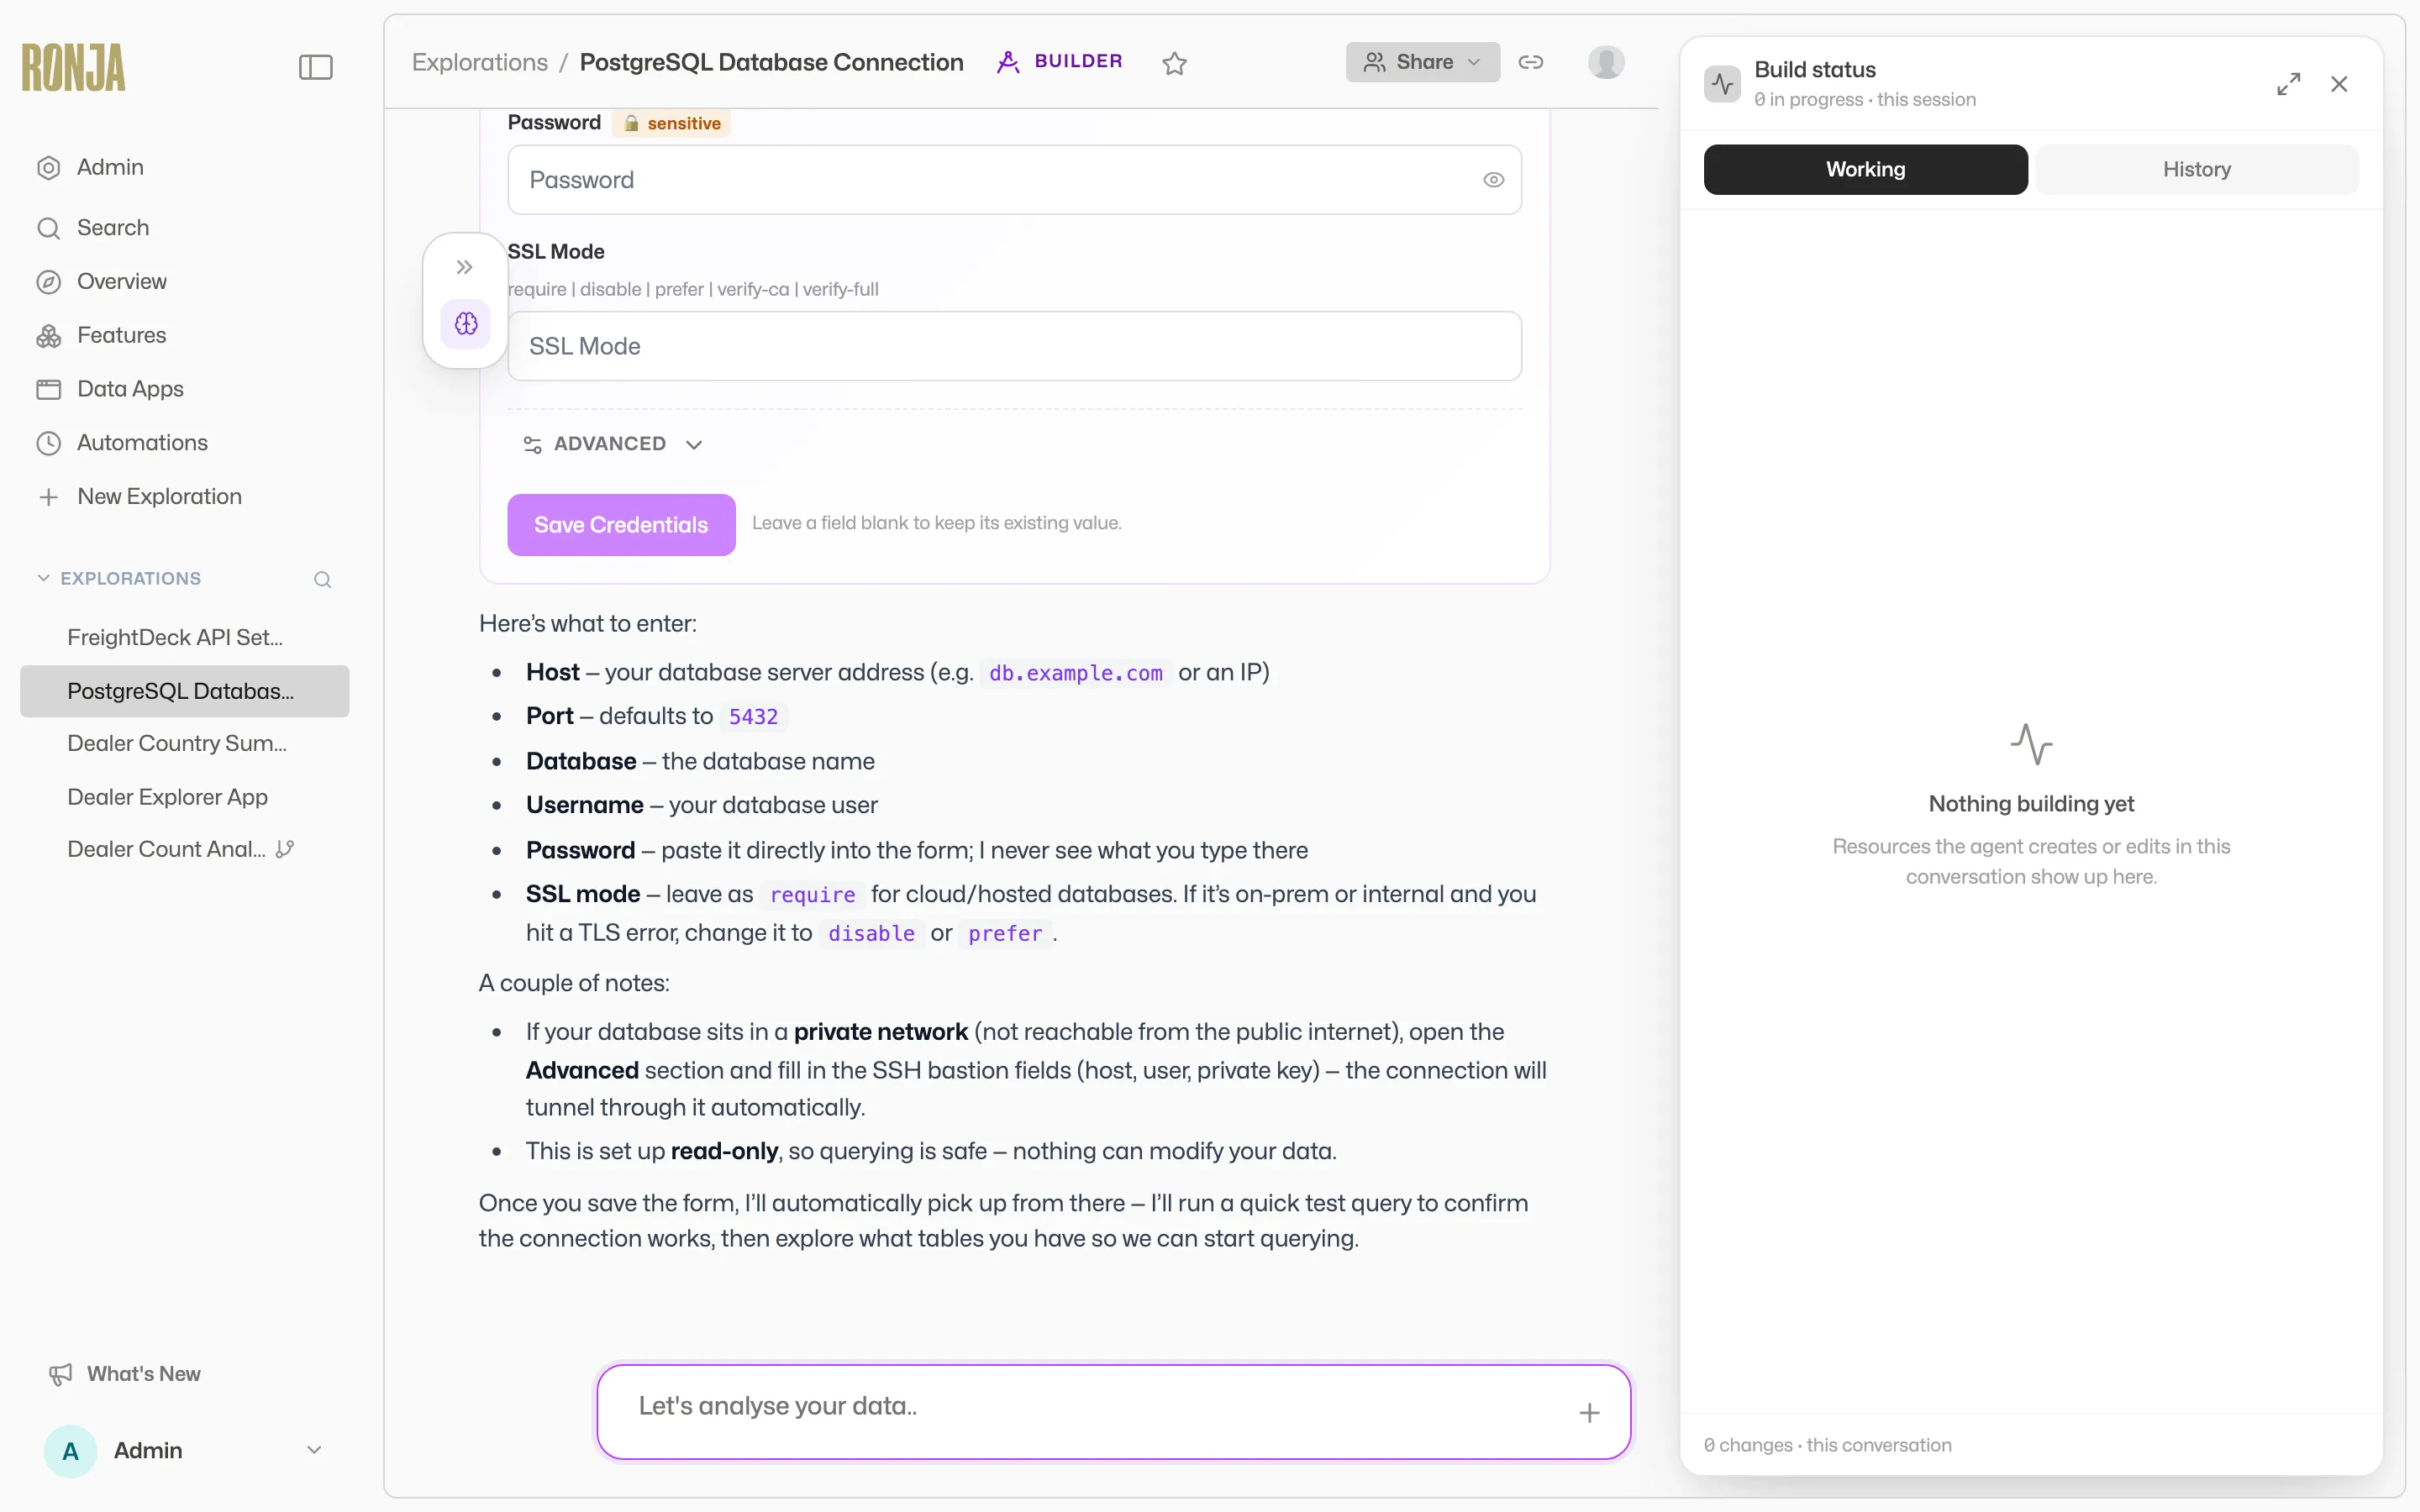Click the Save Credentials button
2420x1512 pixels.
pos(621,524)
